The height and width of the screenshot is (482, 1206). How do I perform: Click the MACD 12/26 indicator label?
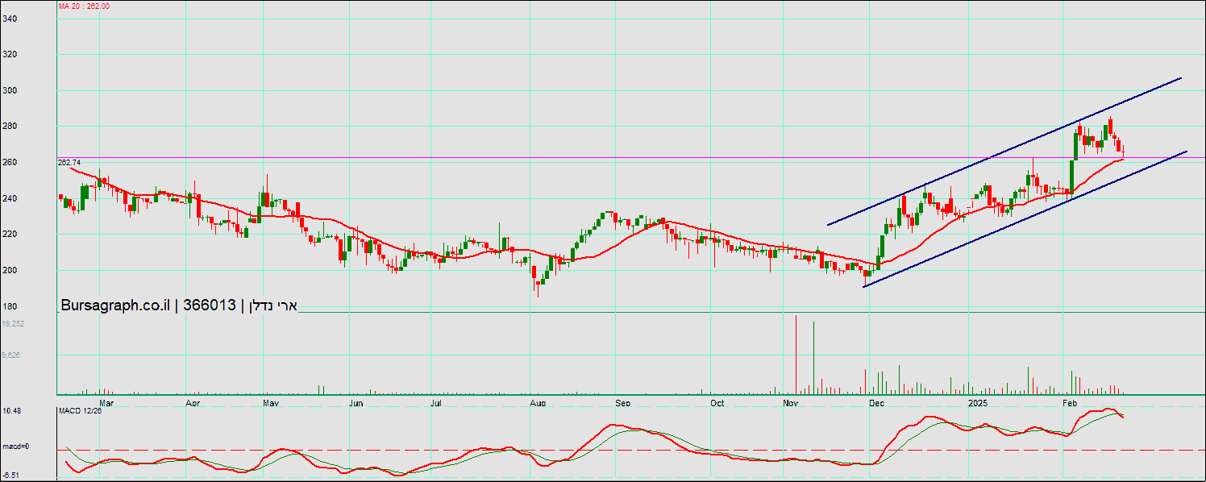point(79,412)
